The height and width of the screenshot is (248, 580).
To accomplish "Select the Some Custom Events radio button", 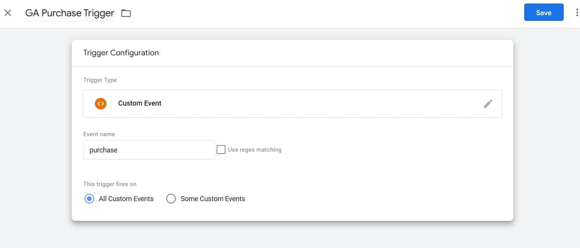I will point(171,198).
